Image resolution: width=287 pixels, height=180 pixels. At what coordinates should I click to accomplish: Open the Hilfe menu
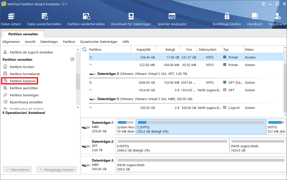click(x=126, y=42)
